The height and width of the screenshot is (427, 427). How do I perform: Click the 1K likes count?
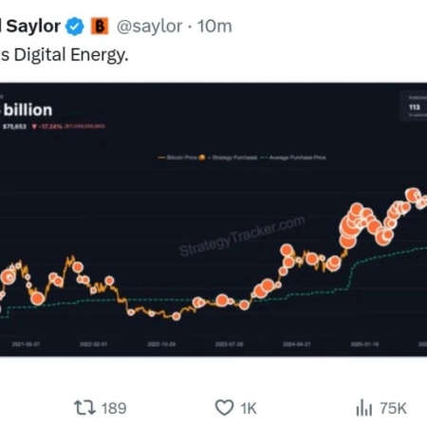point(249,408)
